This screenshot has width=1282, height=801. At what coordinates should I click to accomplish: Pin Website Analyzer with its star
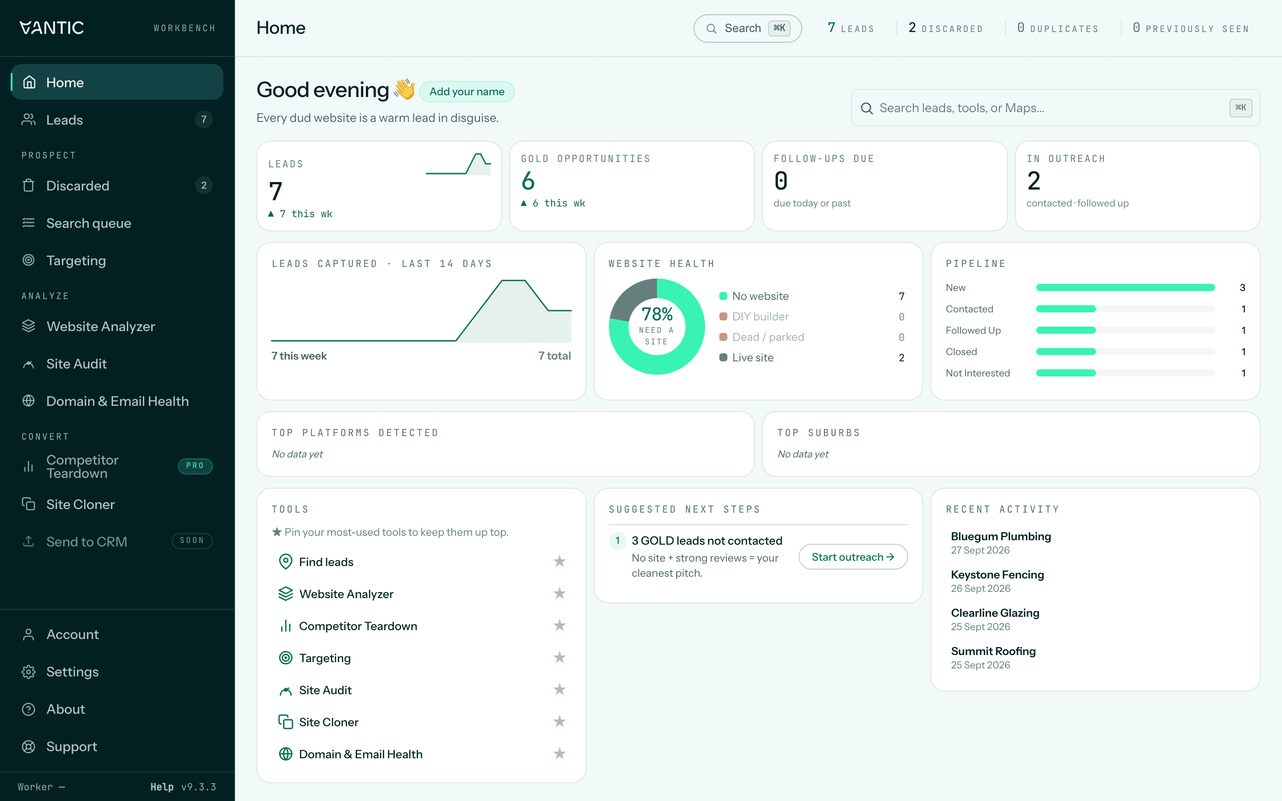pos(560,593)
